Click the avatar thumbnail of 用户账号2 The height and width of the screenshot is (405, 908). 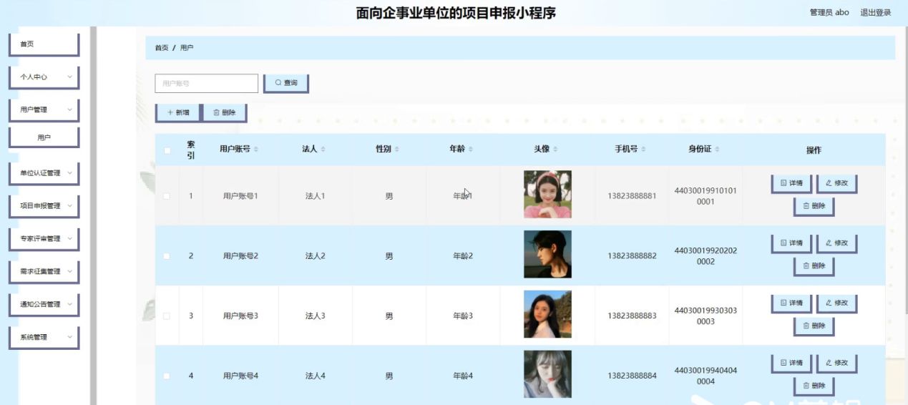pos(547,254)
